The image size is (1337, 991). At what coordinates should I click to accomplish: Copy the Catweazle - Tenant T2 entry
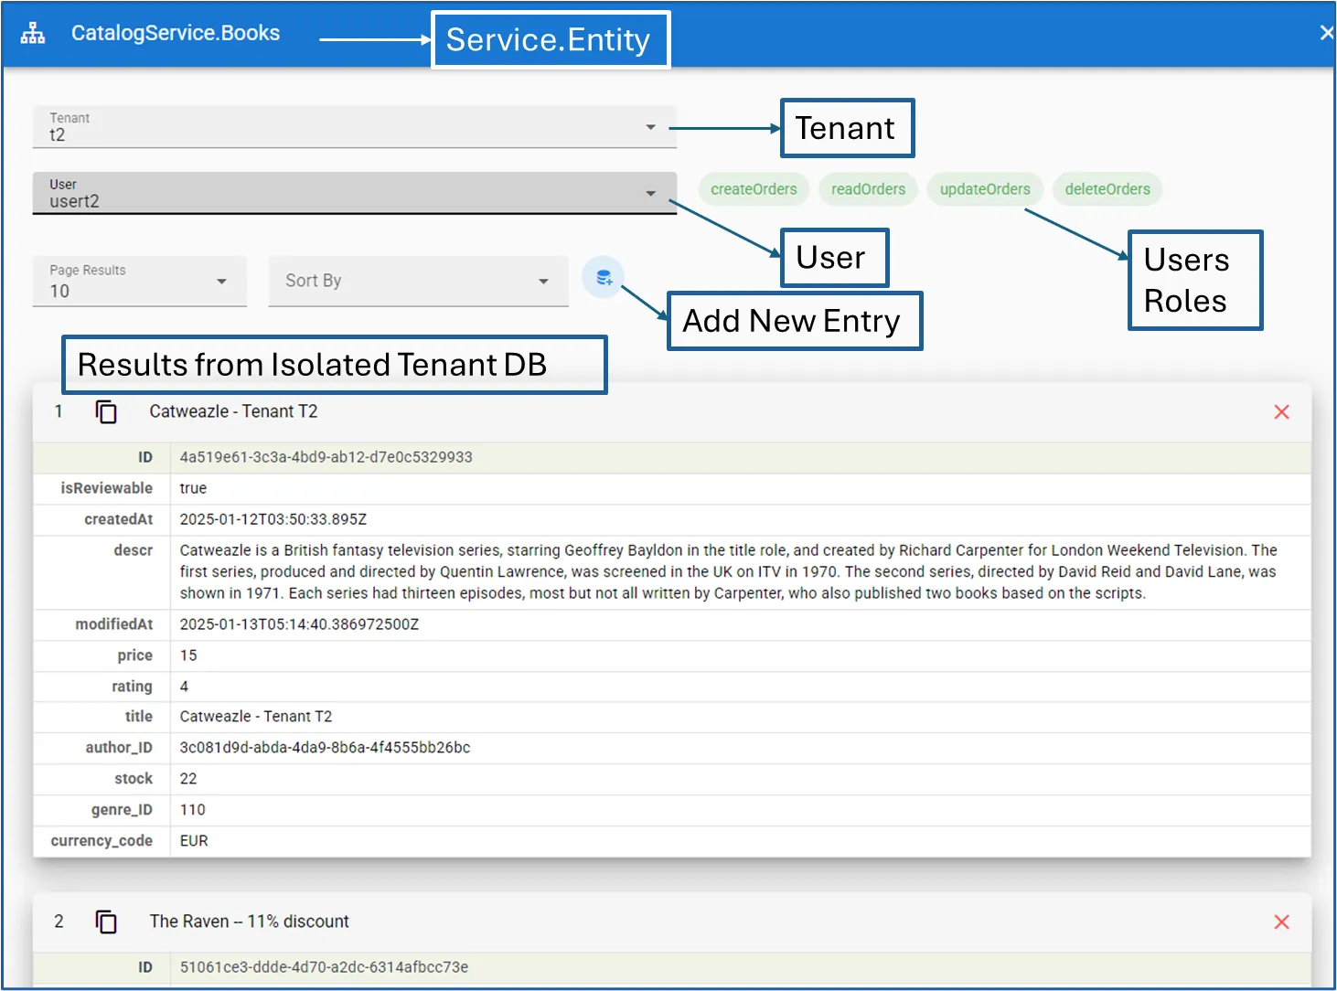(106, 412)
